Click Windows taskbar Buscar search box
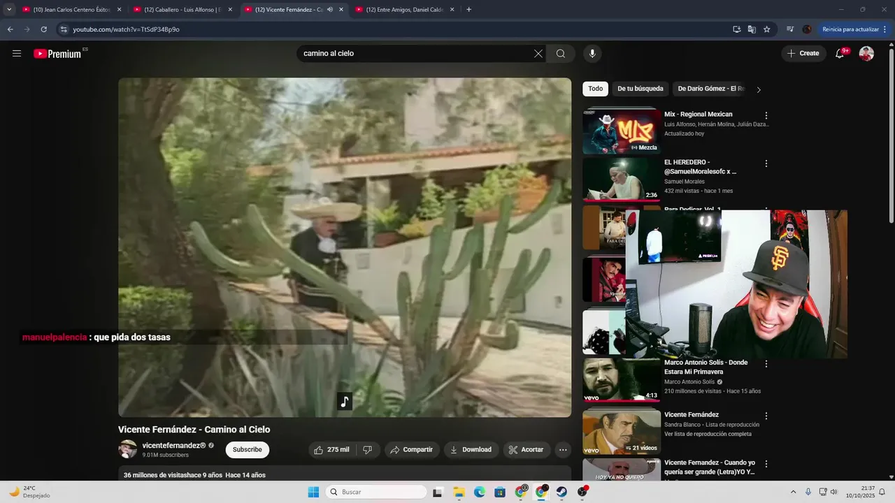This screenshot has height=503, width=895. pos(376,492)
